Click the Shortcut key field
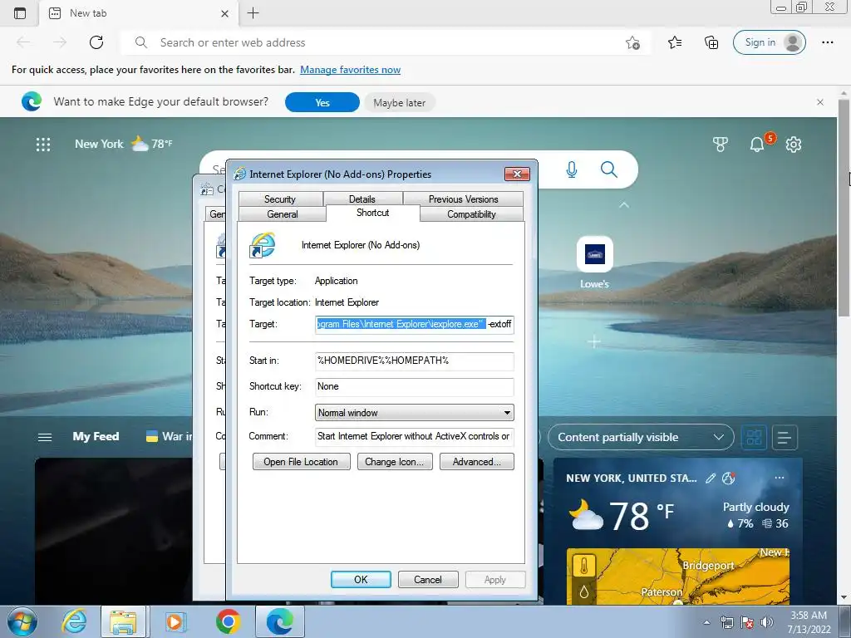The height and width of the screenshot is (638, 851). coord(414,386)
